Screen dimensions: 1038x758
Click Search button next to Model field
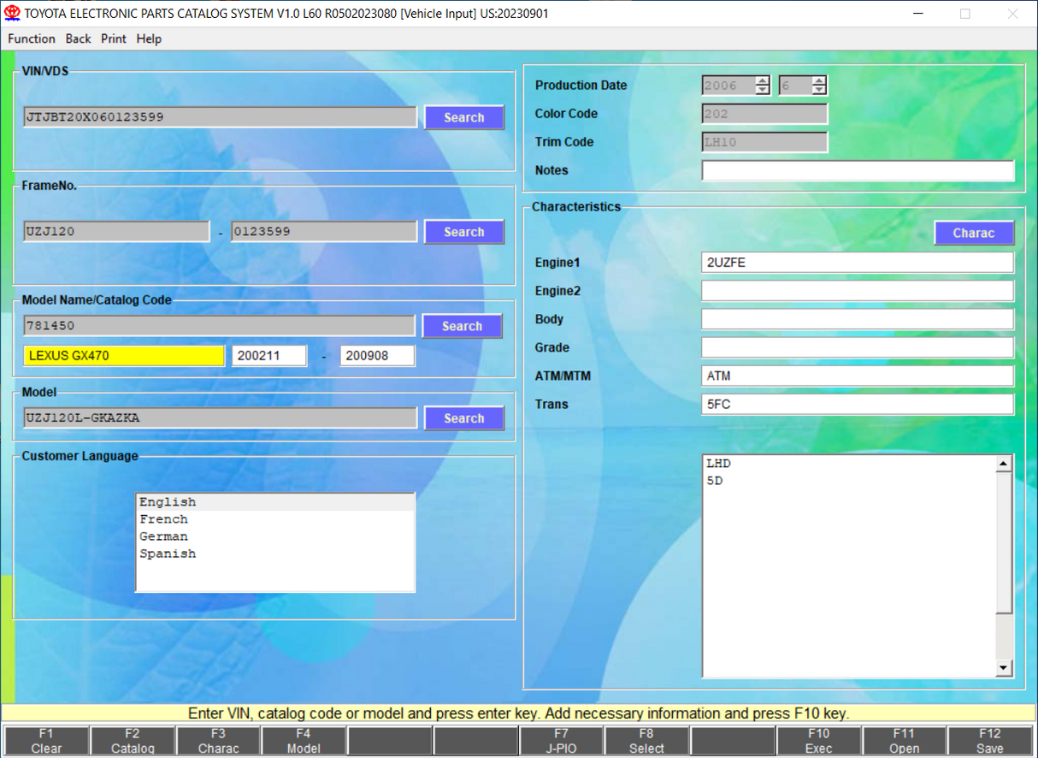[463, 418]
